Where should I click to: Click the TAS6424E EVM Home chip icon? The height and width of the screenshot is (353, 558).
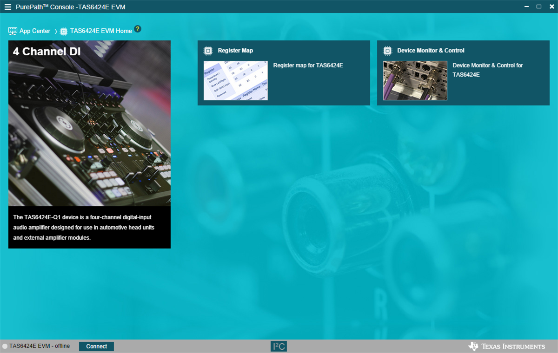click(x=64, y=31)
